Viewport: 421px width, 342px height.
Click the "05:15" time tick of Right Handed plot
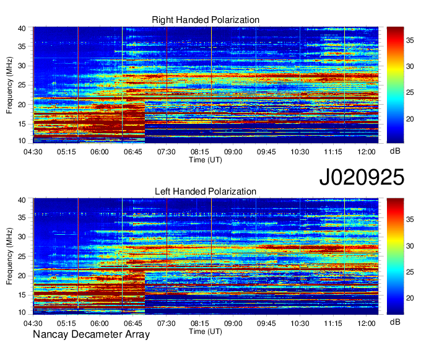66,152
